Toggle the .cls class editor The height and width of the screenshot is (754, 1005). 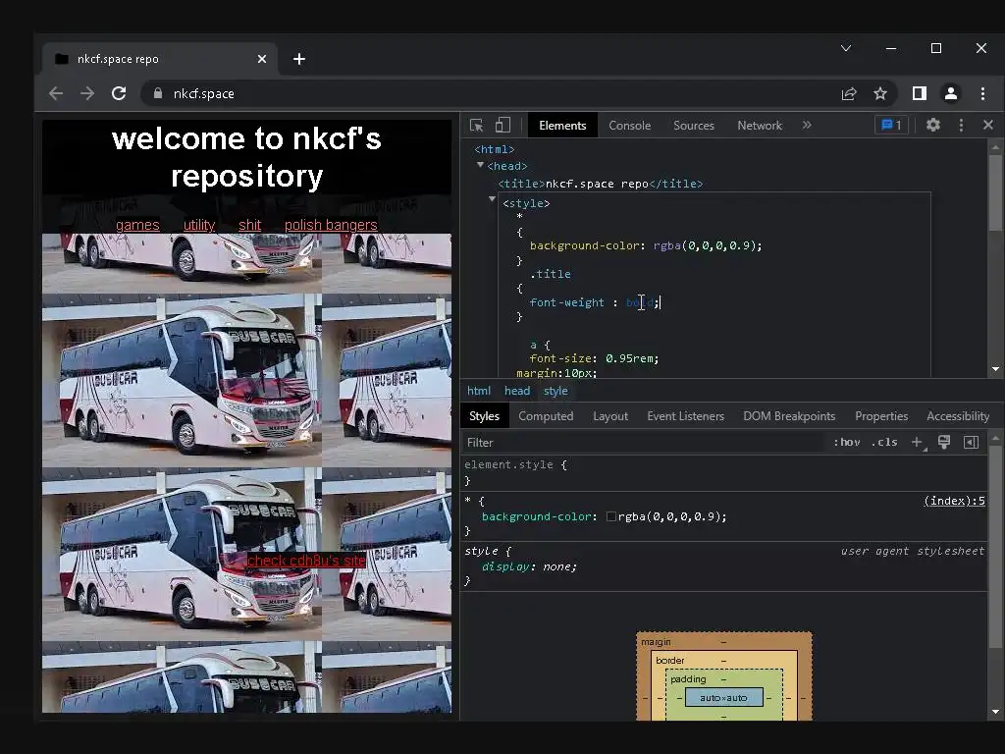click(884, 442)
